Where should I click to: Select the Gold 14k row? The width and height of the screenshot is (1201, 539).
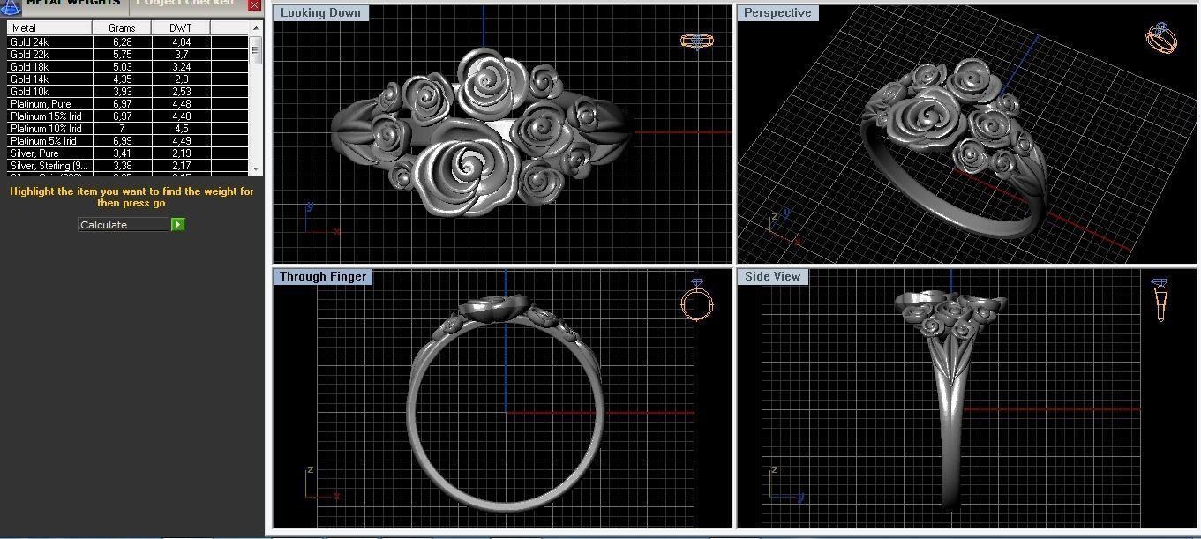(x=128, y=79)
